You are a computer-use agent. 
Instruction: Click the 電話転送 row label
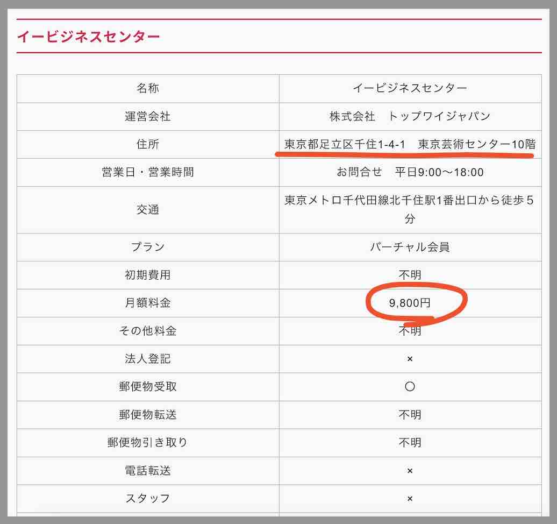point(148,470)
